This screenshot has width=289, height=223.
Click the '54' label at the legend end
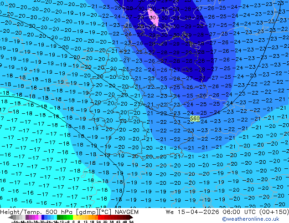tap(131, 222)
